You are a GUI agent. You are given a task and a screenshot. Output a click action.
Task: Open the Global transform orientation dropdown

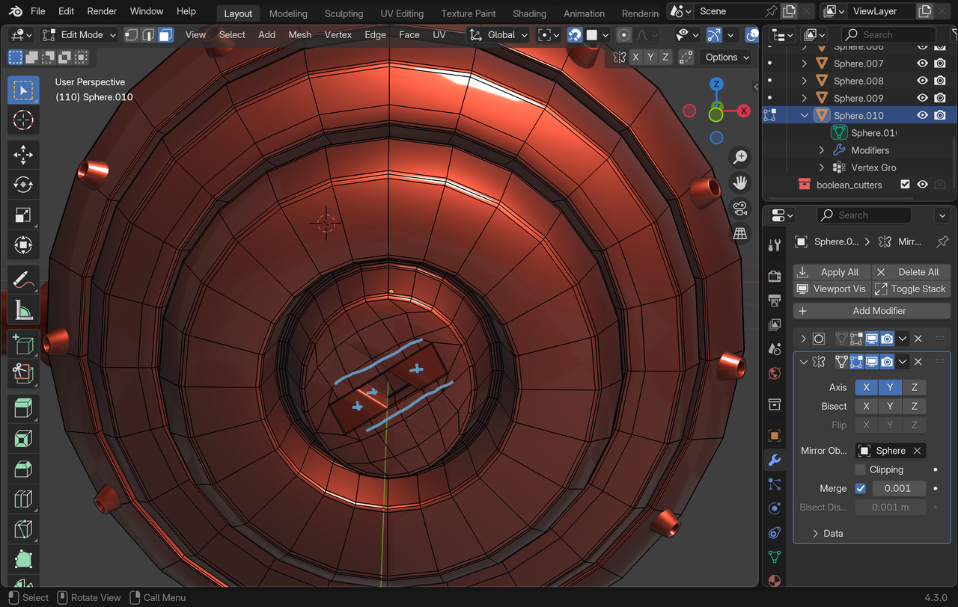tap(498, 35)
